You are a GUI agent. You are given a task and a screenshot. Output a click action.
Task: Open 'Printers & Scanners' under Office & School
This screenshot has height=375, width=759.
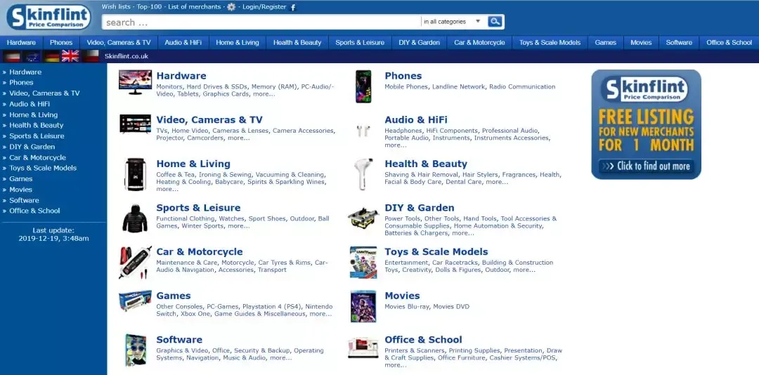pos(415,350)
